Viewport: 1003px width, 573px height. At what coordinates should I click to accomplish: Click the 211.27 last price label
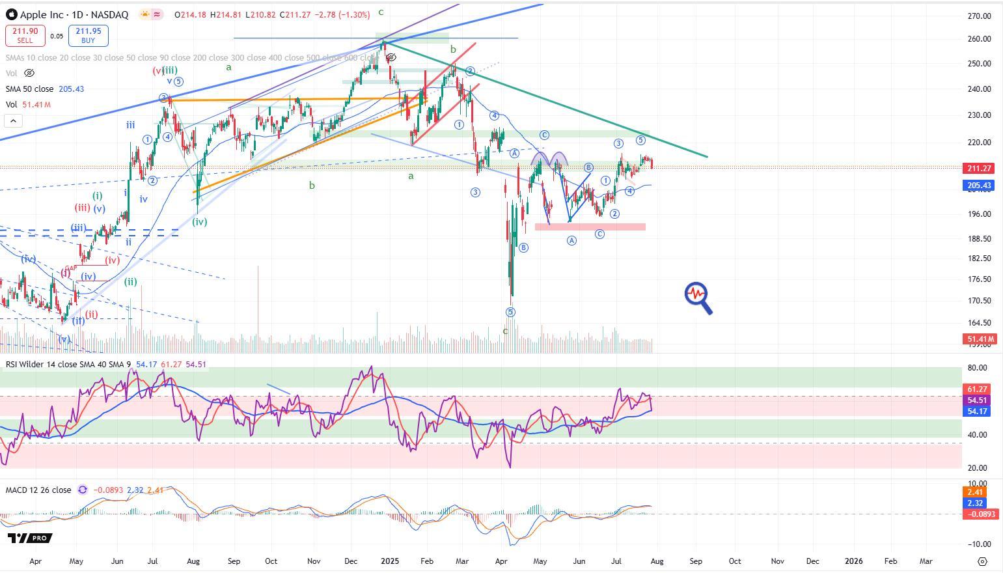[x=978, y=169]
